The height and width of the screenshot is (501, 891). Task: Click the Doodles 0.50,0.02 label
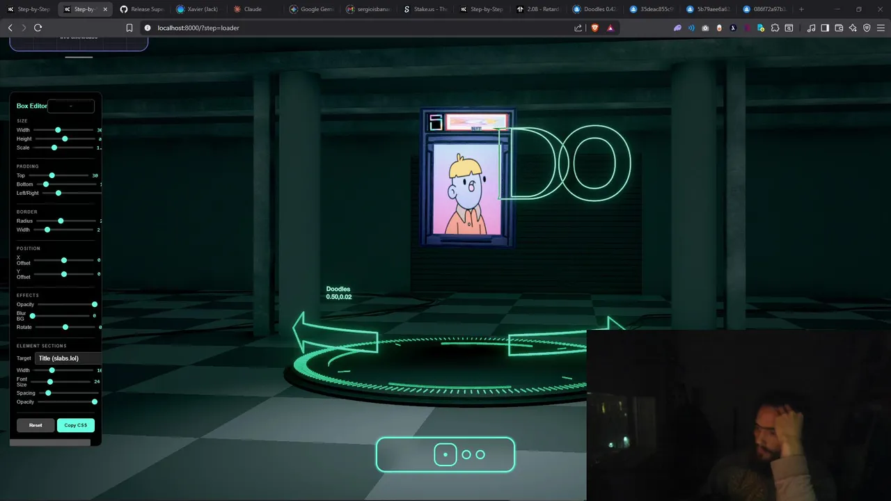tap(338, 293)
